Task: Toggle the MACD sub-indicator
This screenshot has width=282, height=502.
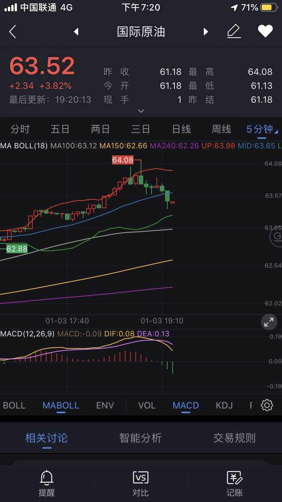Action: click(x=186, y=405)
